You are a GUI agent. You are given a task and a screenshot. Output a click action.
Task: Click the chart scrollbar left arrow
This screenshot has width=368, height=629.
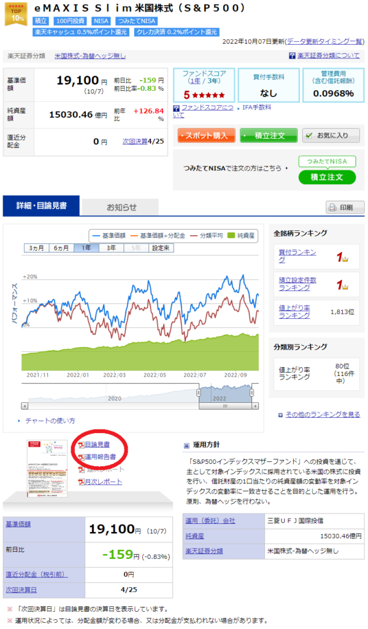(25, 406)
